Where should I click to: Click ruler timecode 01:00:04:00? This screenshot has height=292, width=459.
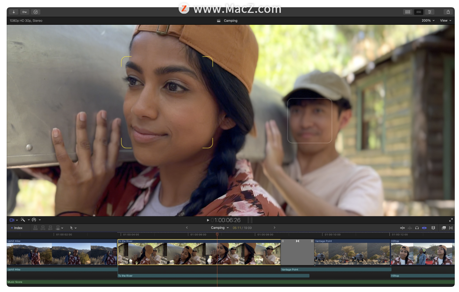[x=131, y=235]
